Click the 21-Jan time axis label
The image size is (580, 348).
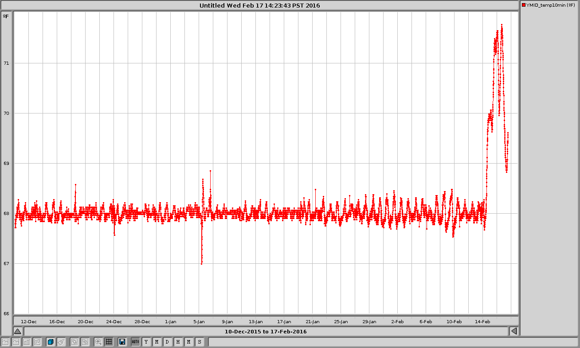point(313,321)
